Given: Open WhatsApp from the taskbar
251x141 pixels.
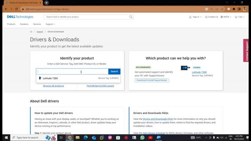Looking at the screenshot, I should 142,137.
